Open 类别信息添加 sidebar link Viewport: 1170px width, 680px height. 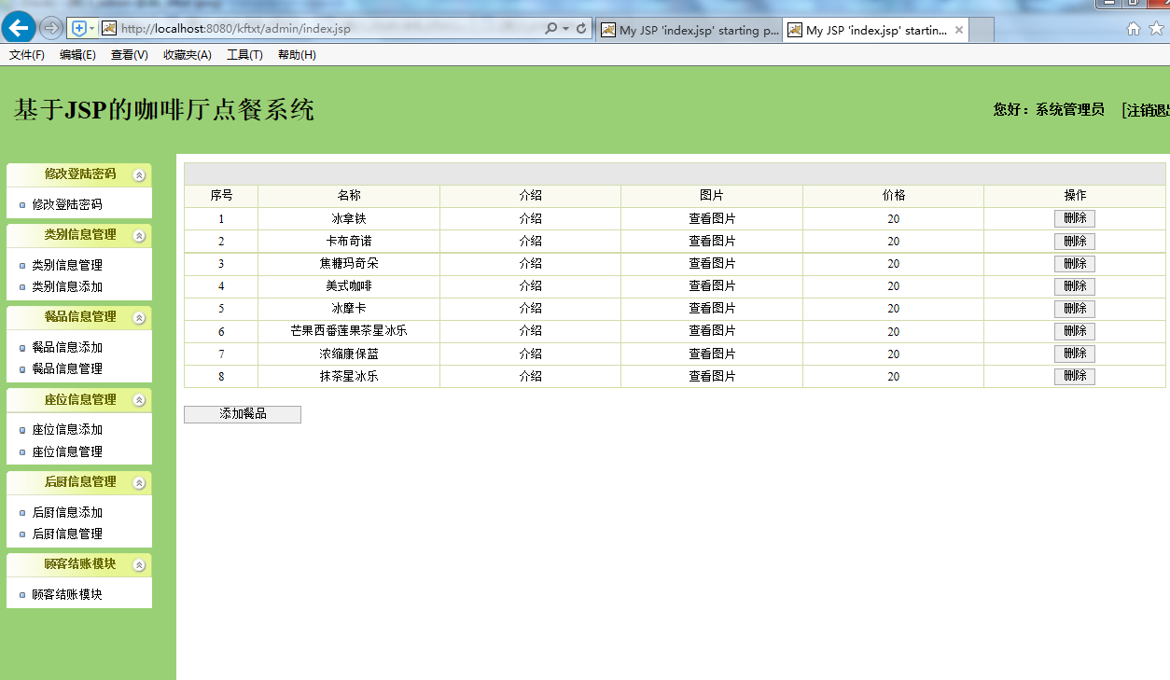[x=67, y=286]
